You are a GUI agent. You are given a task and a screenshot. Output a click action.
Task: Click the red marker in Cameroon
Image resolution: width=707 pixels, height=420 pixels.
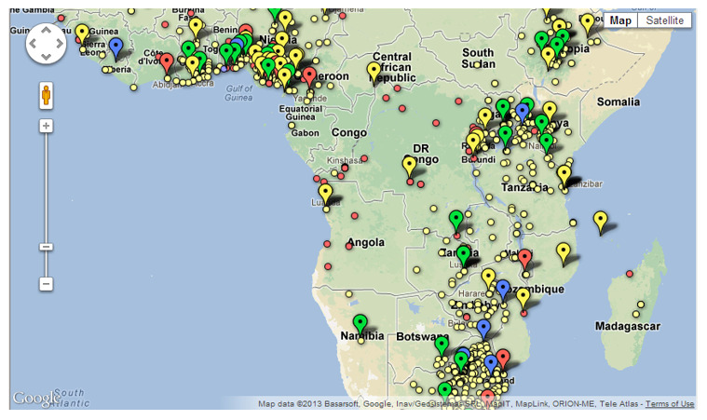pos(309,75)
